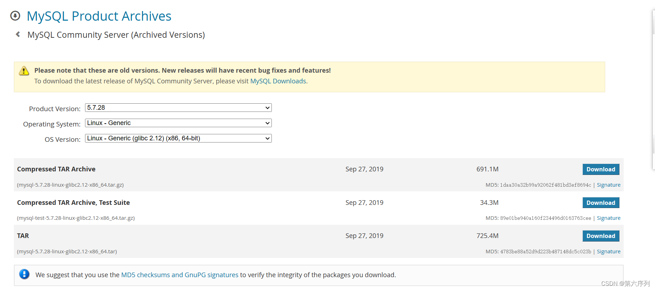Click the download circle icon beside the title
The image size is (655, 290).
15,16
